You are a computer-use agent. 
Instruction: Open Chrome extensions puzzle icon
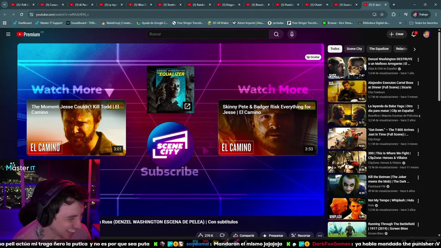(x=393, y=14)
